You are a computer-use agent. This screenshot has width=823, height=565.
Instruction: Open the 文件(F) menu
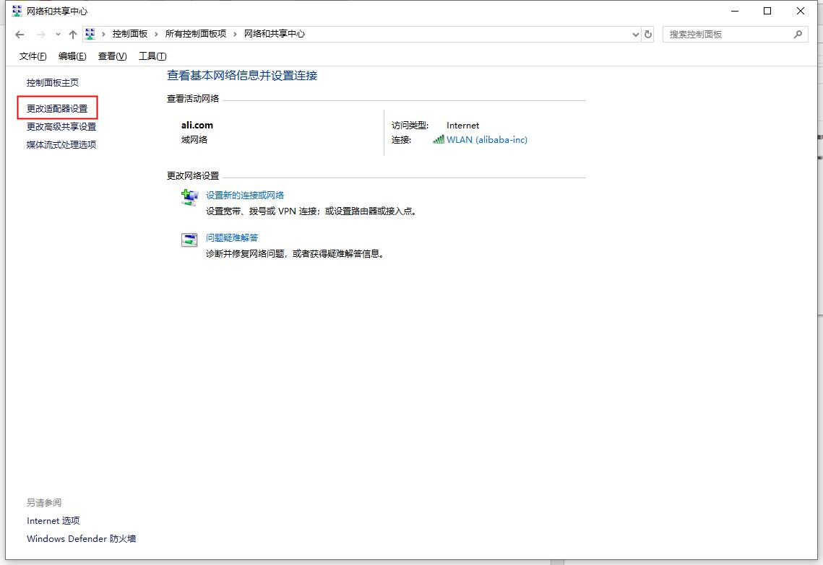33,56
